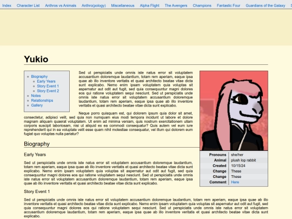Select Miscellaneous in the top navigation
Screen dimensions: 292x219
point(123,5)
